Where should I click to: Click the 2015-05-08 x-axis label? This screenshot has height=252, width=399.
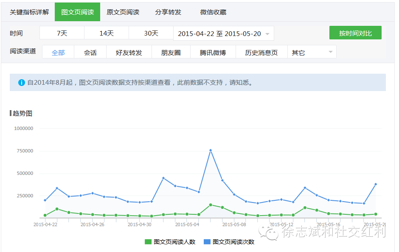[x=234, y=224]
